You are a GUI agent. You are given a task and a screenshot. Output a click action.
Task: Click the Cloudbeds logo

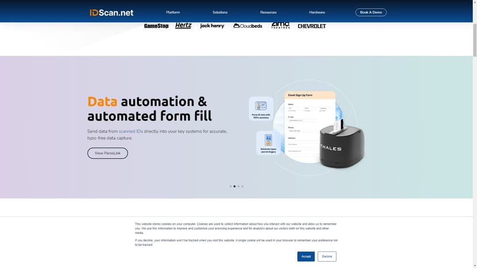point(248,26)
